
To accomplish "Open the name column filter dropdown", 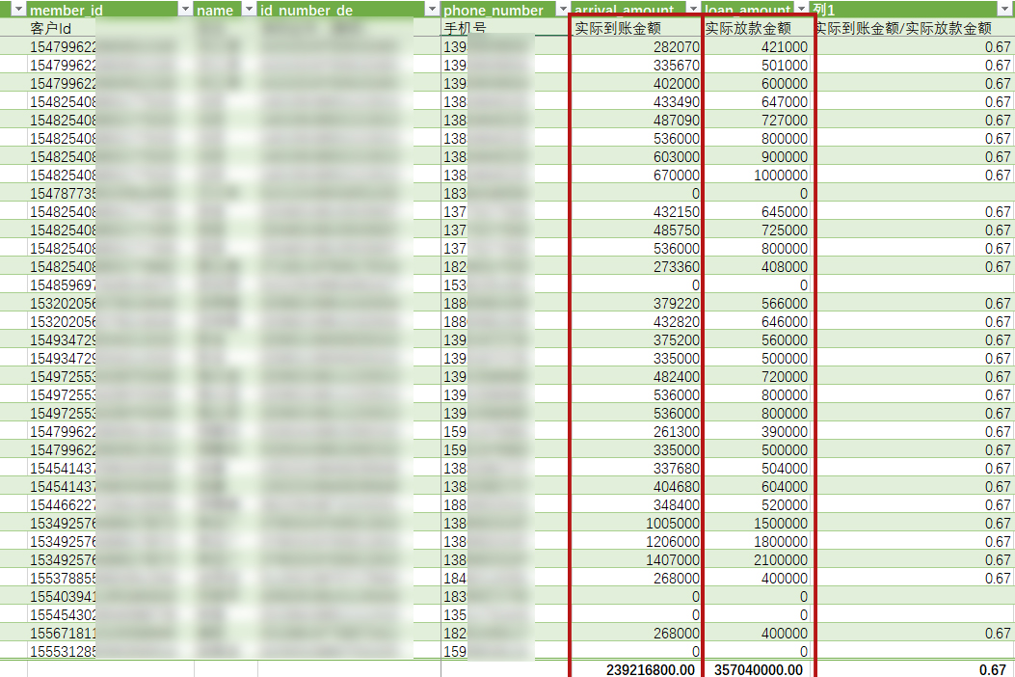I will [249, 9].
